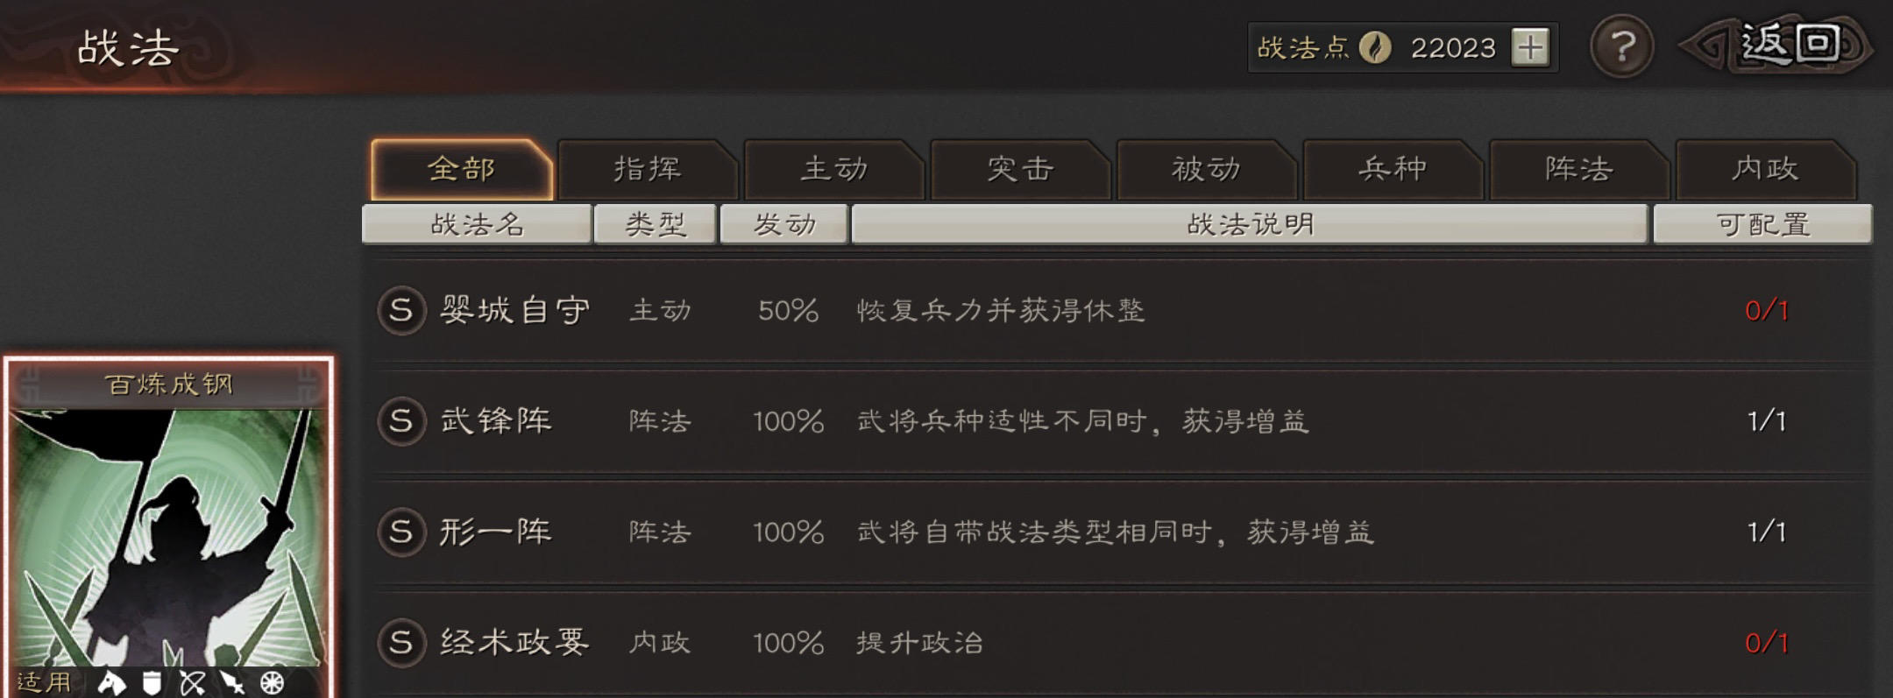Switch to the 指挥 tab

[647, 169]
